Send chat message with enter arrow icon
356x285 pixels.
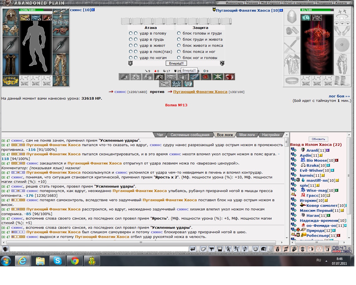coord(193,249)
